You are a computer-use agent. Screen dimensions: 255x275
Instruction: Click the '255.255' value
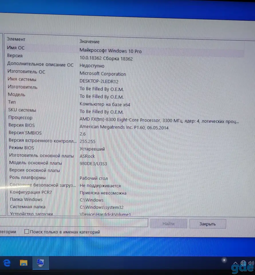click(x=88, y=141)
